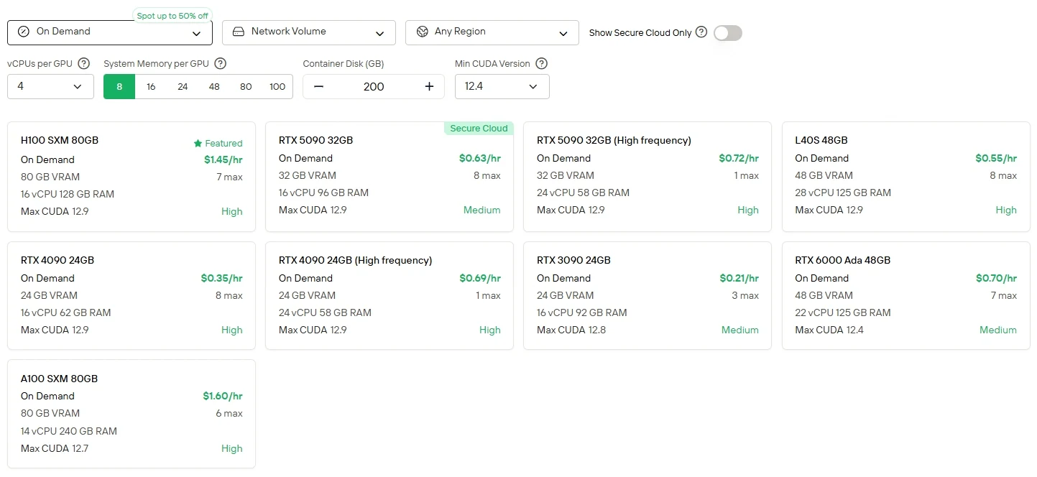1037x477 pixels.
Task: Select the RTX 5090 32GB Secure Cloud card
Action: pos(390,177)
